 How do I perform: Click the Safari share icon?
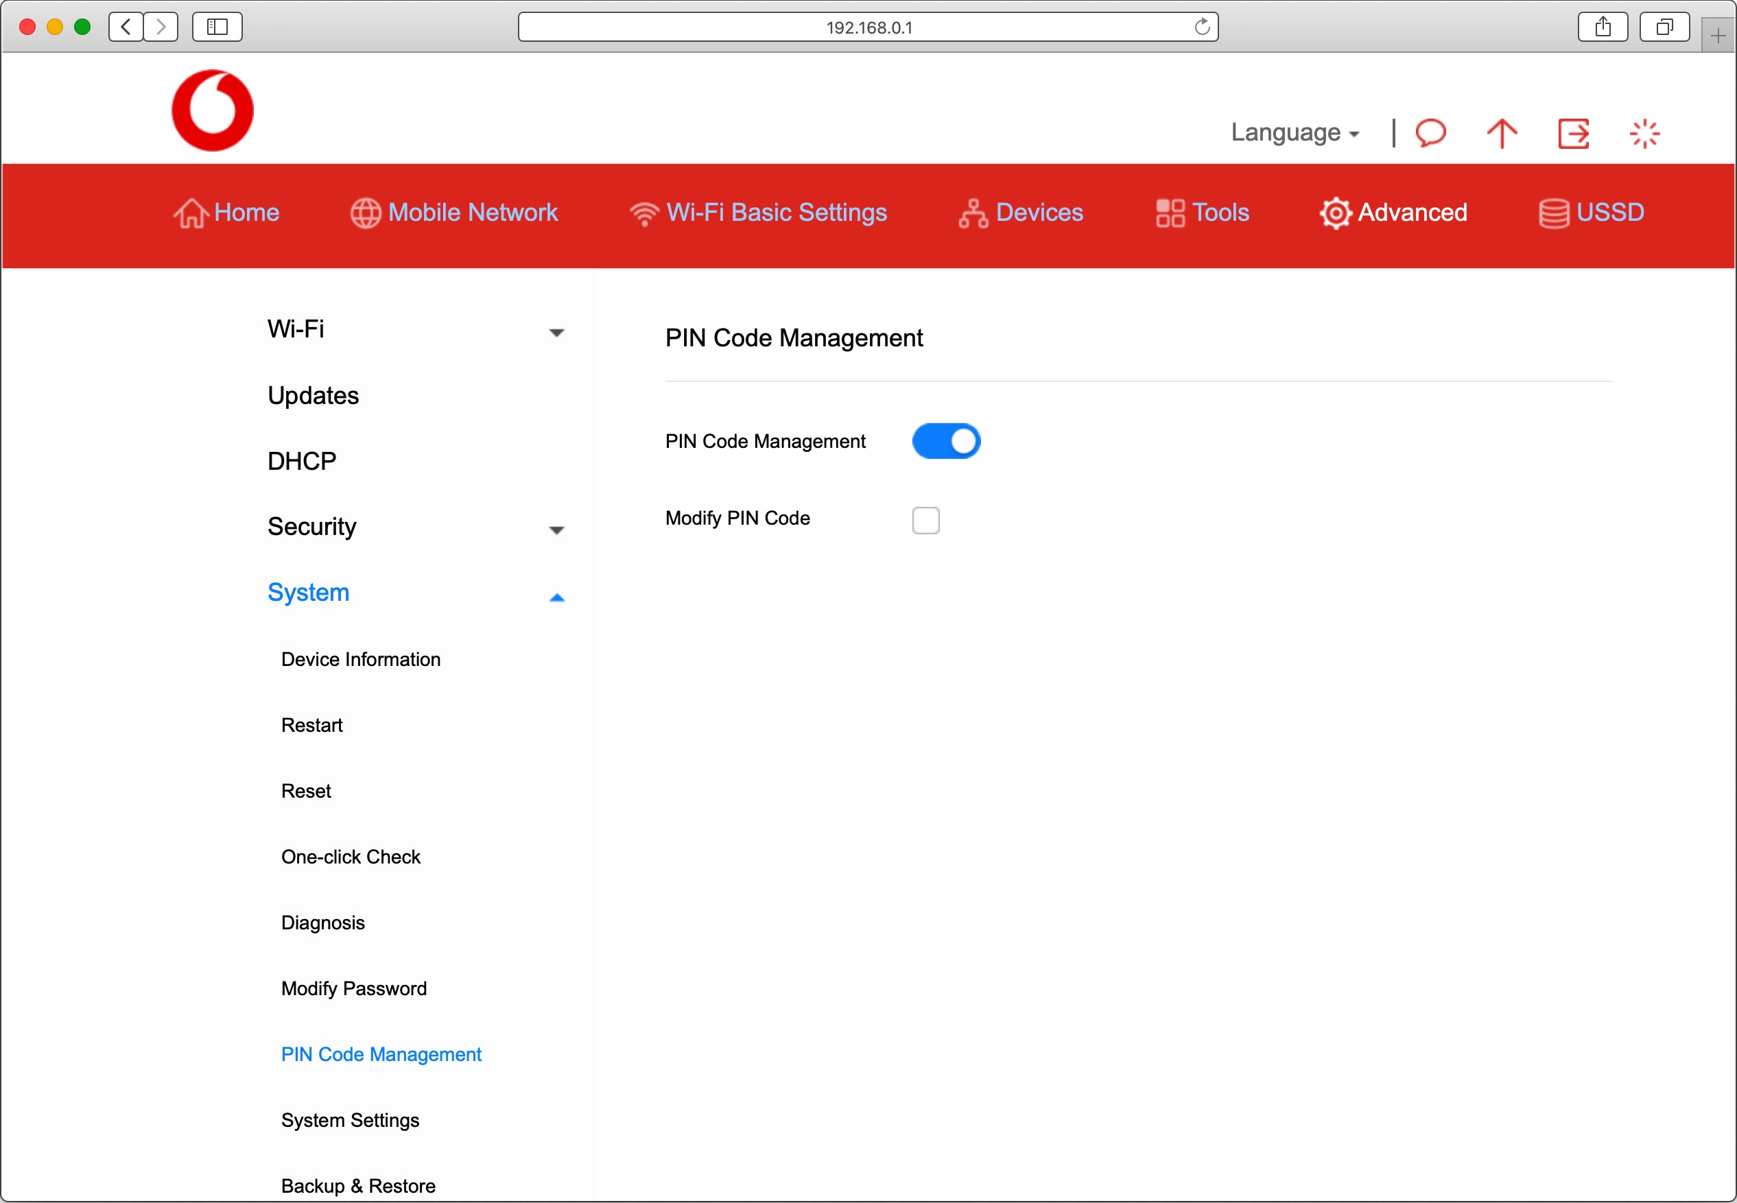(x=1603, y=27)
